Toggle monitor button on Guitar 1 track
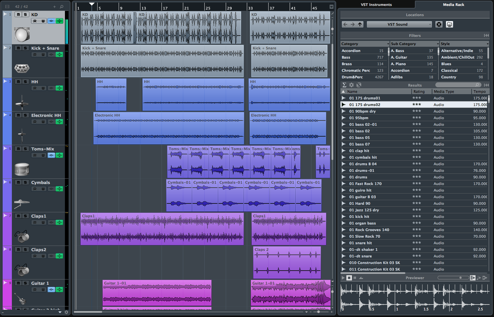Image resolution: width=494 pixels, height=317 pixels. 51,290
